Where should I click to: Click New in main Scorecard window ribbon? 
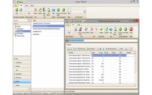click(x=29, y=11)
